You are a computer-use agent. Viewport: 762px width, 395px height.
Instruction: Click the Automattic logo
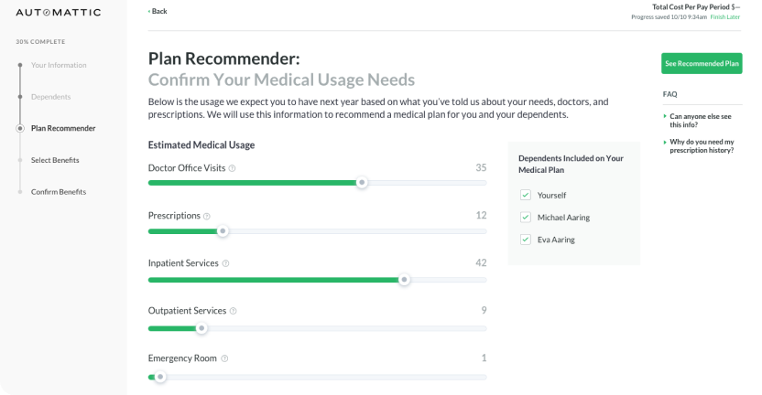point(59,12)
